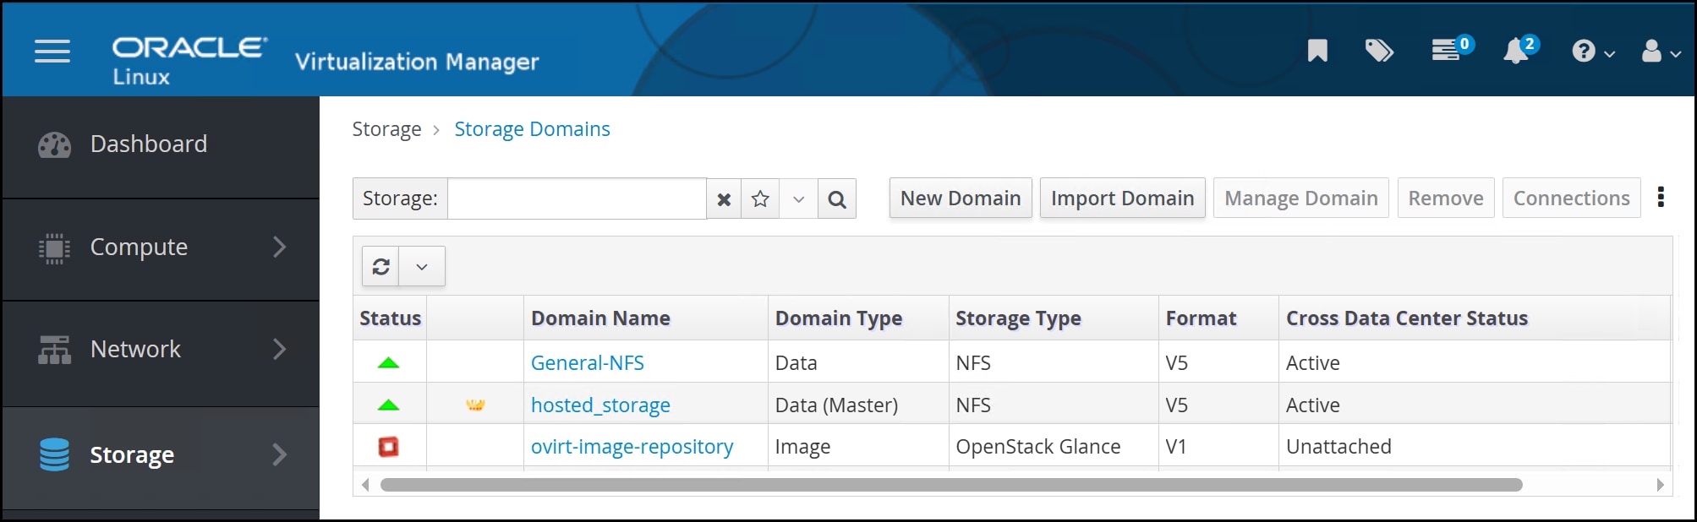Open the bookmarks panel icon
The image size is (1697, 522).
(x=1317, y=51)
